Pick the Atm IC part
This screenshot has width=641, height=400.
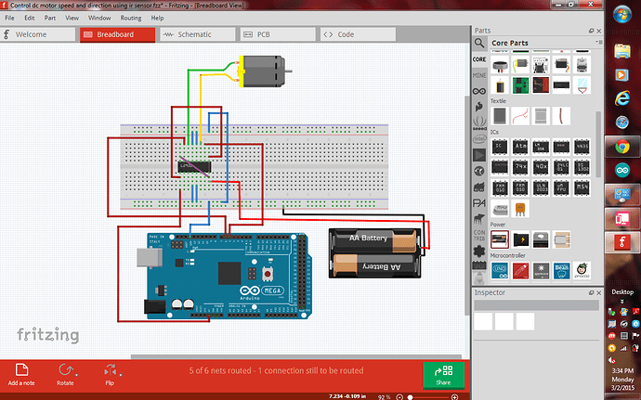(x=520, y=147)
